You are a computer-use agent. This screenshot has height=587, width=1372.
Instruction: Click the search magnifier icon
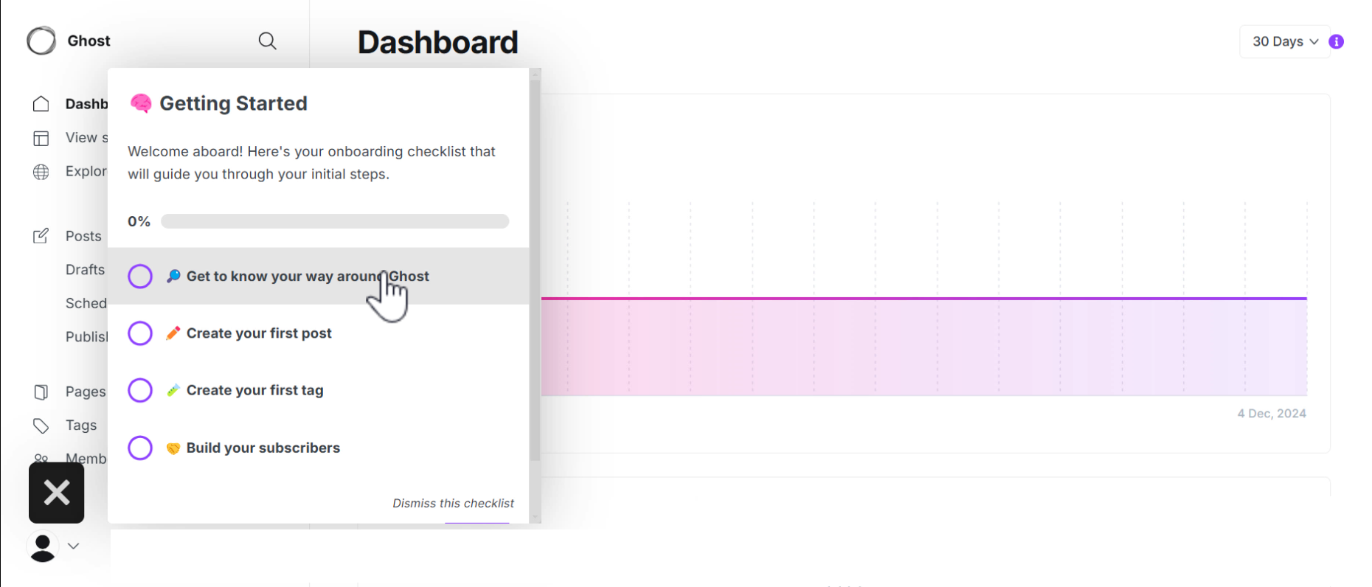[267, 41]
